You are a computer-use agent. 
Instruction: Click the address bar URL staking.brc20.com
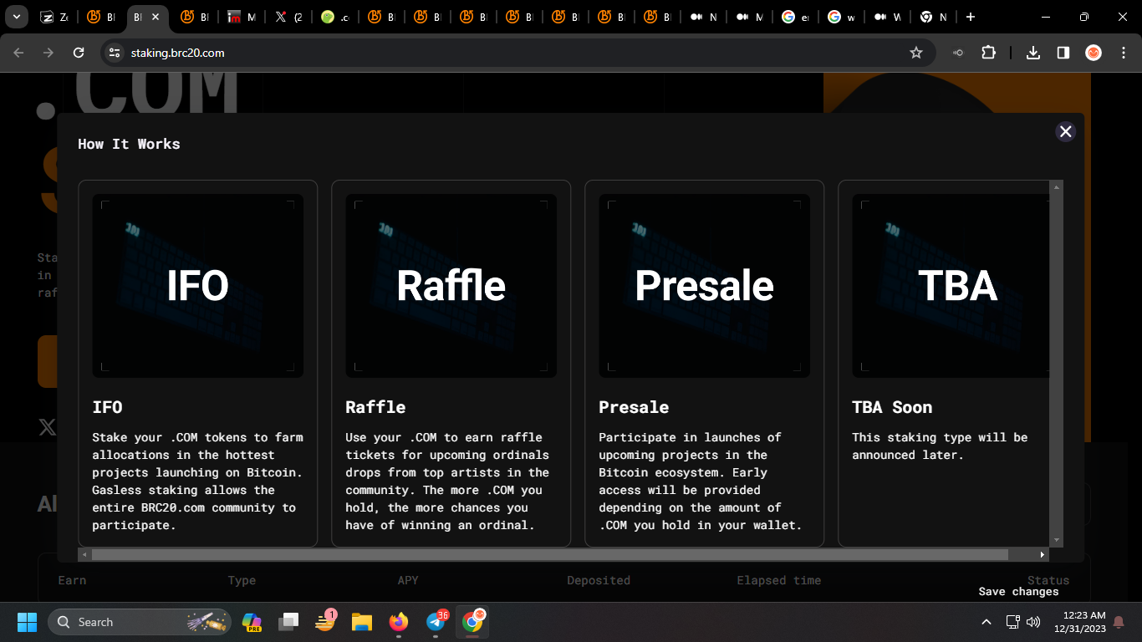click(177, 53)
